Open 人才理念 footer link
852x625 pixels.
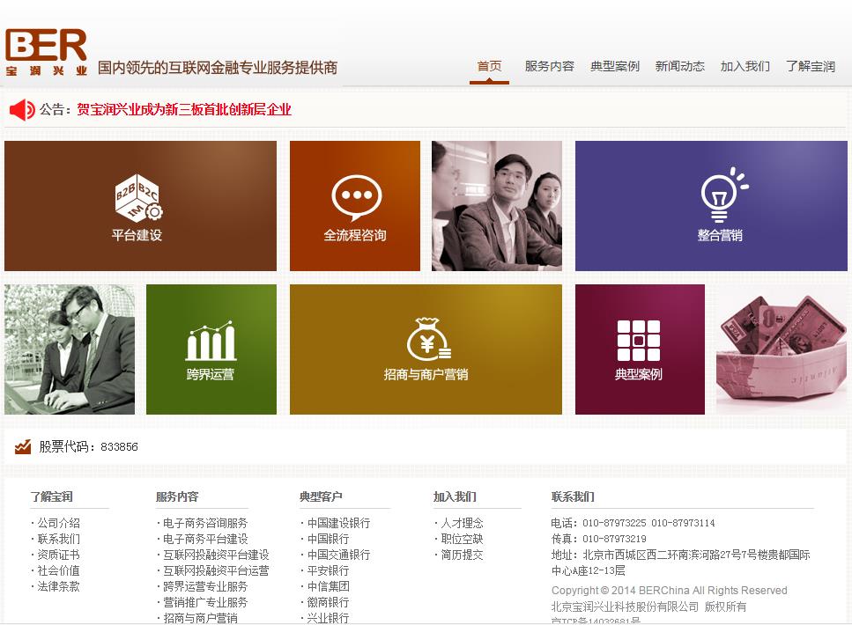coord(462,523)
